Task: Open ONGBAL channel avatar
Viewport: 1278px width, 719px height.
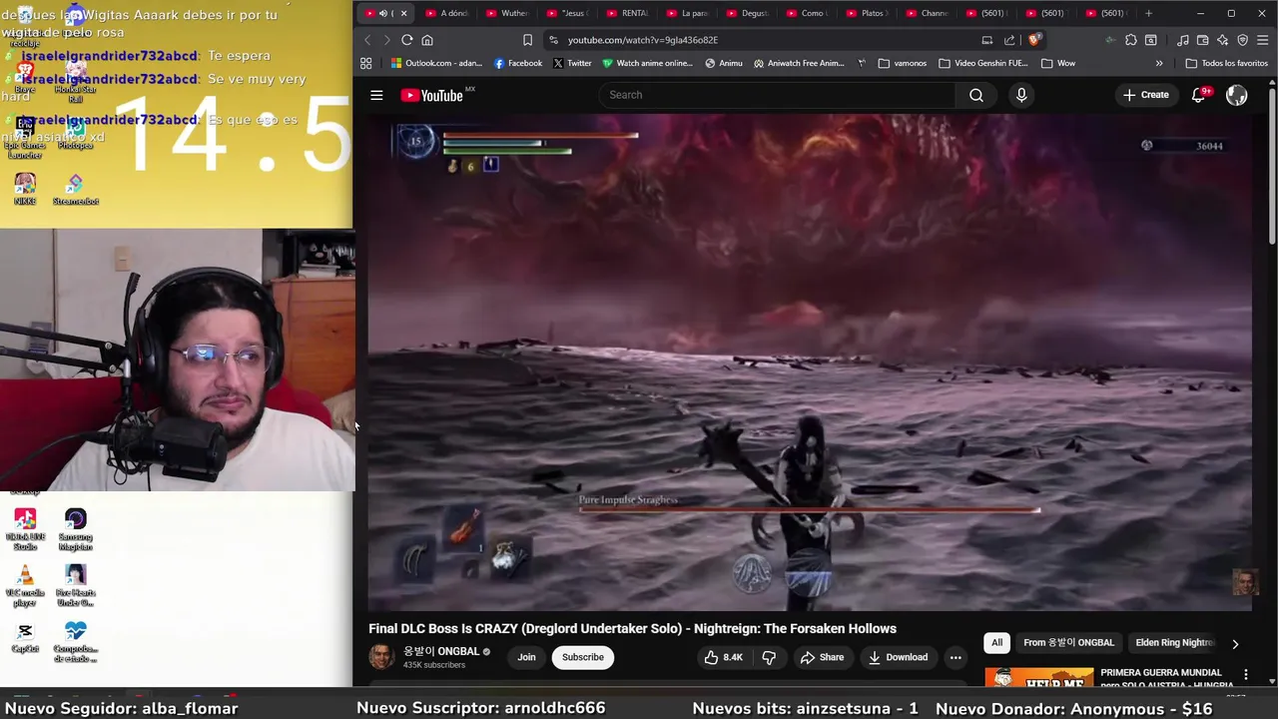Action: pos(381,656)
